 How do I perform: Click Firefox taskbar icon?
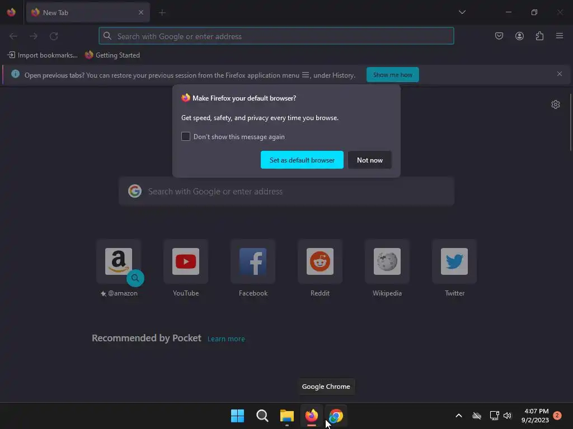(311, 416)
